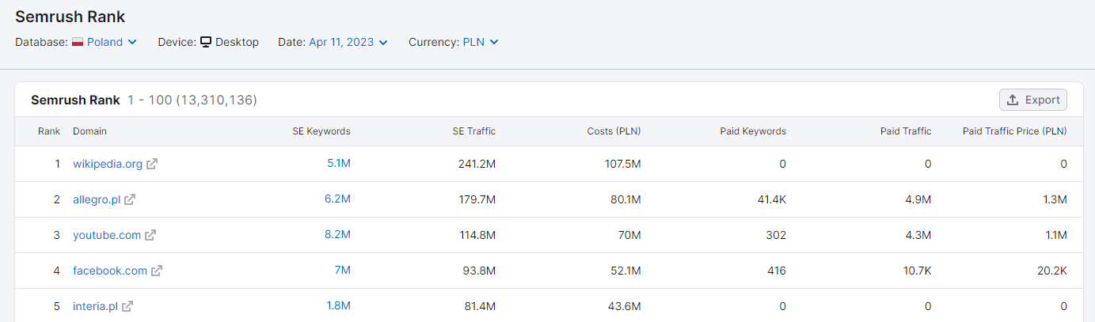Select the 4.9M paid traffic value
Image resolution: width=1095 pixels, height=322 pixels.
[x=918, y=199]
